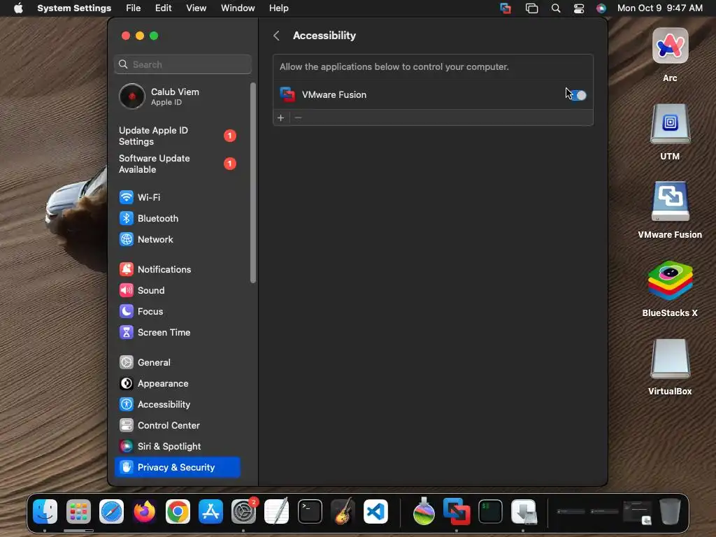
Task: Go back using the chevron beside Accessibility
Action: 276,36
